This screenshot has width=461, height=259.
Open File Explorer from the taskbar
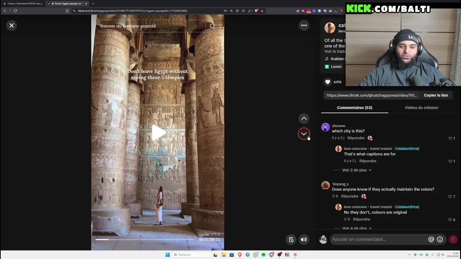pyautogui.click(x=224, y=255)
